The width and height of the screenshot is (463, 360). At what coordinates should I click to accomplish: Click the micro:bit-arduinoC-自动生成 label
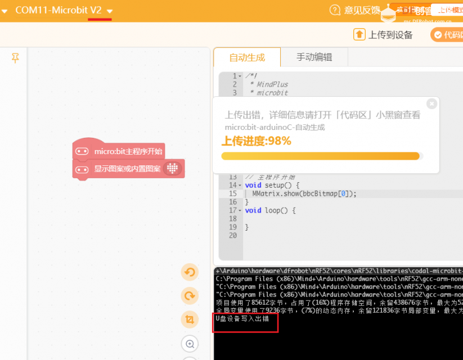point(275,127)
